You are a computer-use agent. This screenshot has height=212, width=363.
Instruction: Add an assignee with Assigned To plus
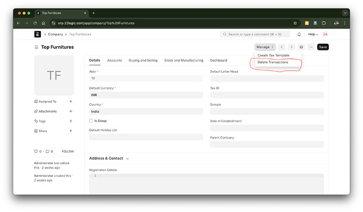pyautogui.click(x=71, y=102)
